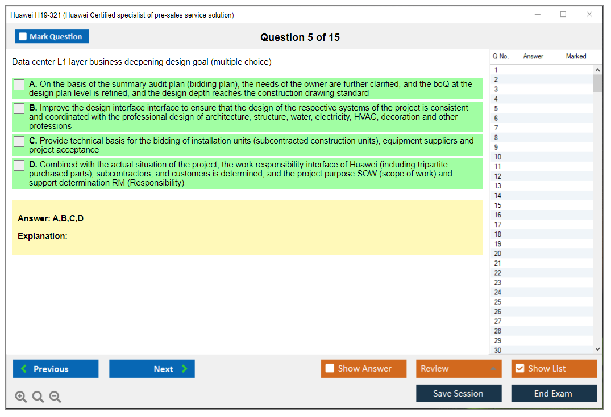
Task: Select answer C checkbox
Action: (19, 141)
